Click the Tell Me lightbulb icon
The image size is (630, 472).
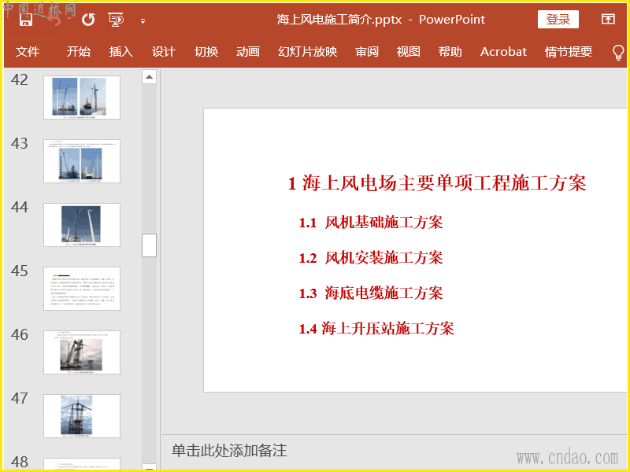[x=618, y=52]
